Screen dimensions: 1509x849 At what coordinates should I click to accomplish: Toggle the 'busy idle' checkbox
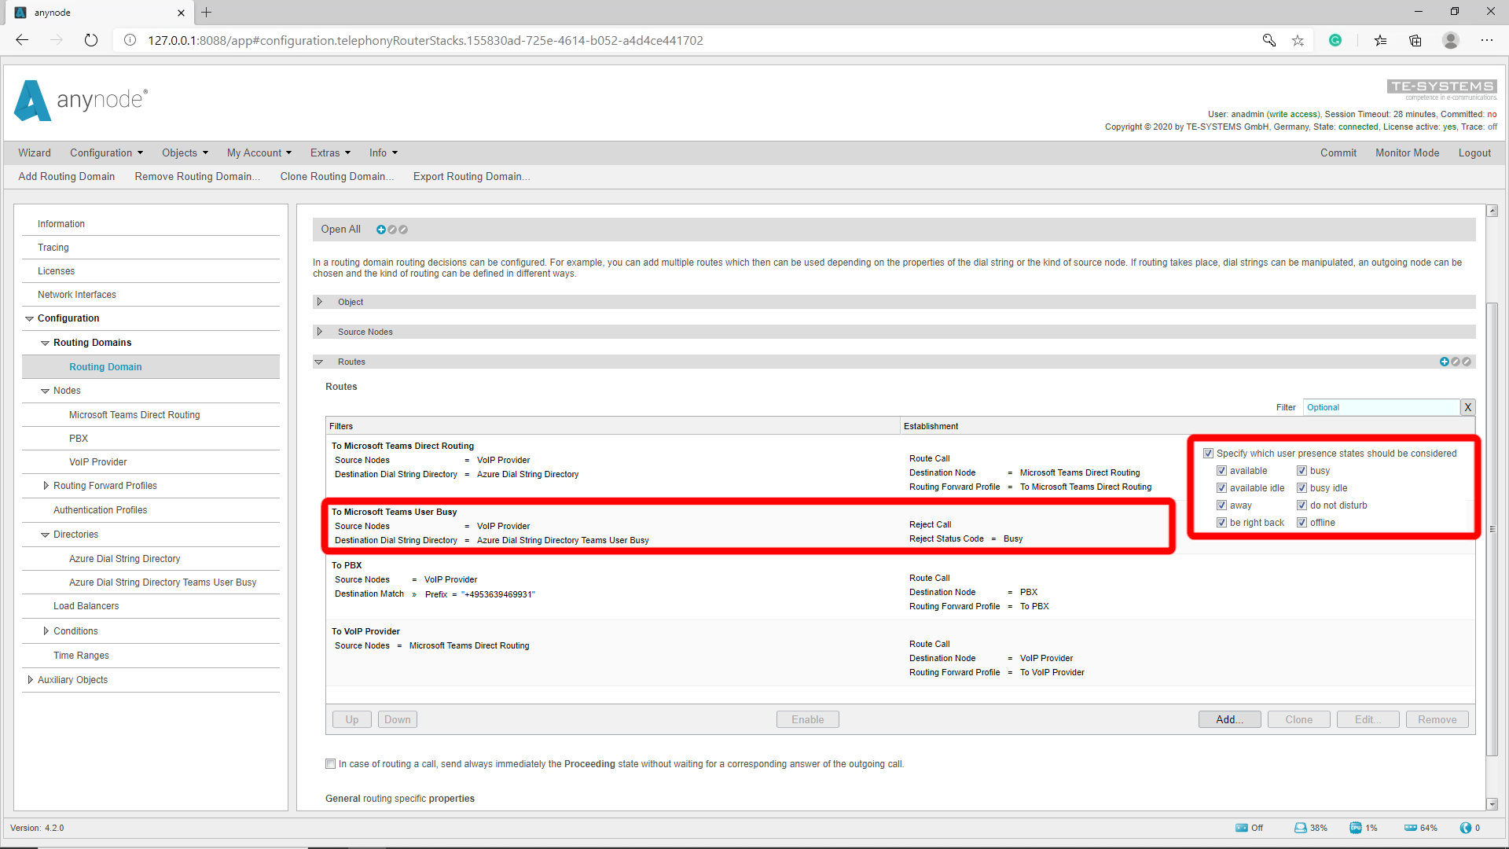click(1302, 488)
